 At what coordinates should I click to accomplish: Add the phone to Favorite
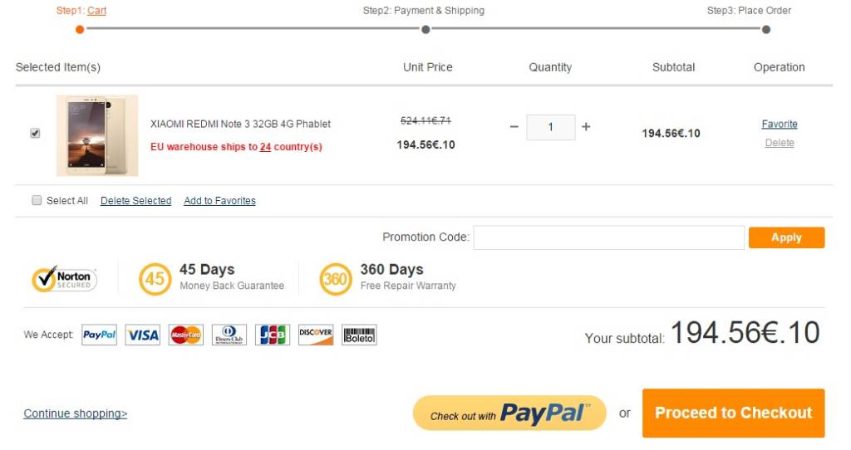click(x=779, y=125)
